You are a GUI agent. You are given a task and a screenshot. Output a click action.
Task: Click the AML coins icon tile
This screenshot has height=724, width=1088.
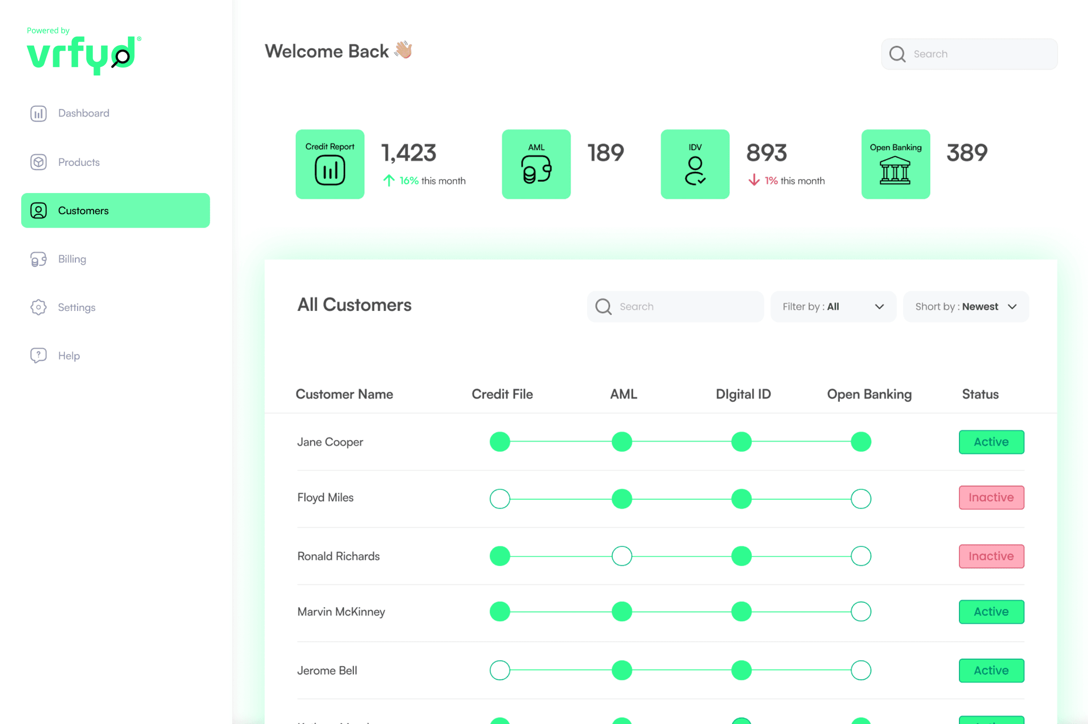(536, 164)
